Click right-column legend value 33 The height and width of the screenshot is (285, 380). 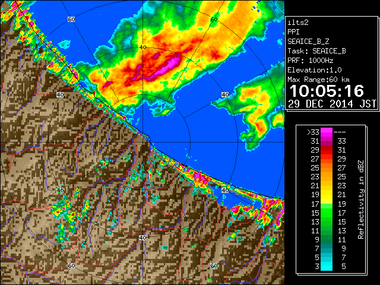[342, 141]
